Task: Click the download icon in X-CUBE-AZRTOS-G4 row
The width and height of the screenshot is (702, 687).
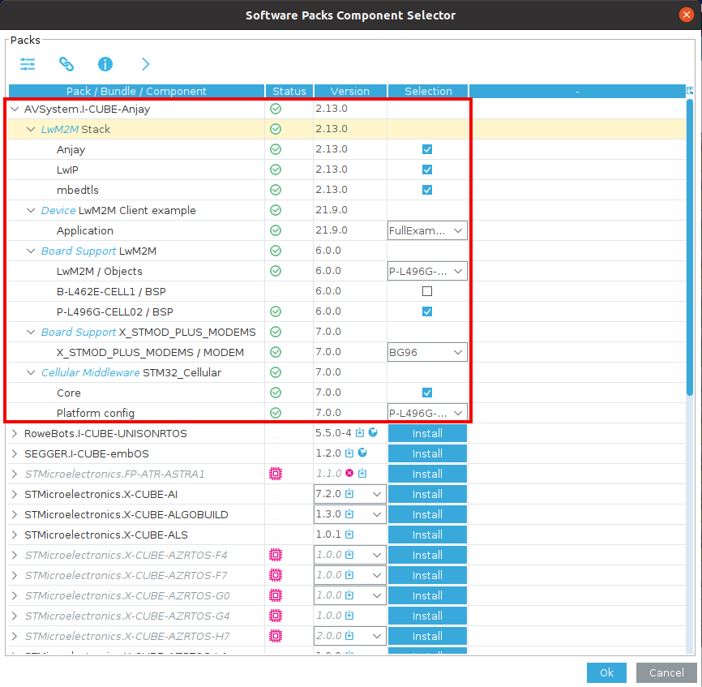Action: tap(349, 616)
